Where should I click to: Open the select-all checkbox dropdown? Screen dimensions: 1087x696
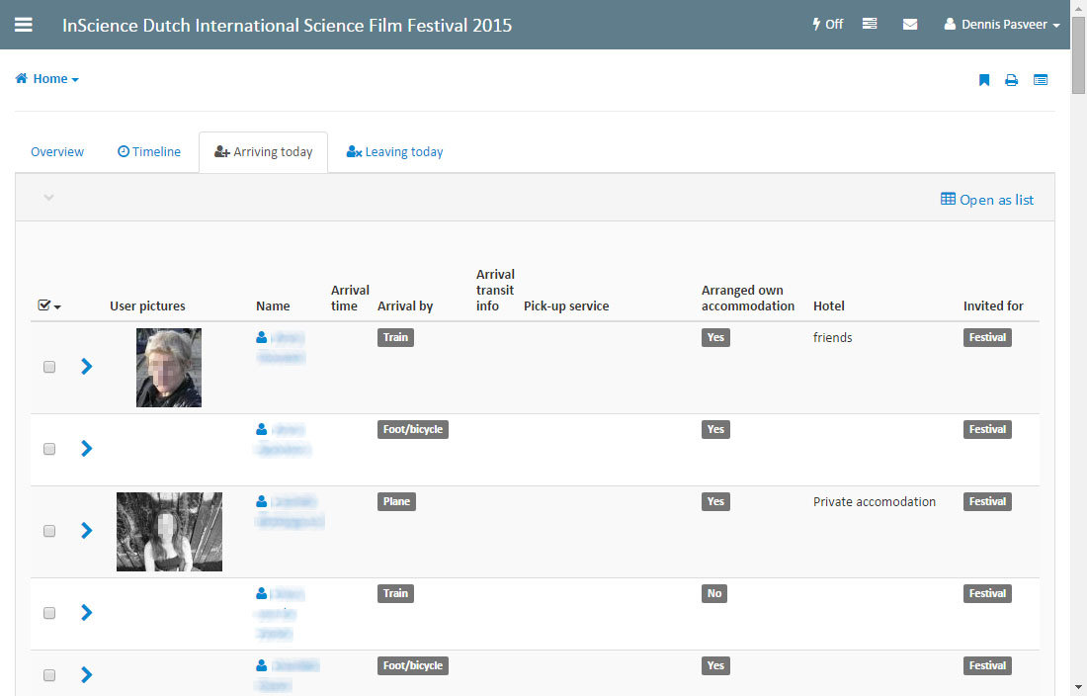click(49, 306)
